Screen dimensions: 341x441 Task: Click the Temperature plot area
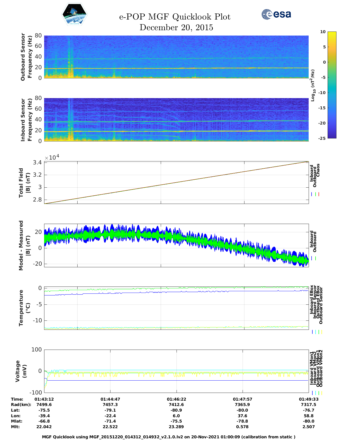point(176,307)
